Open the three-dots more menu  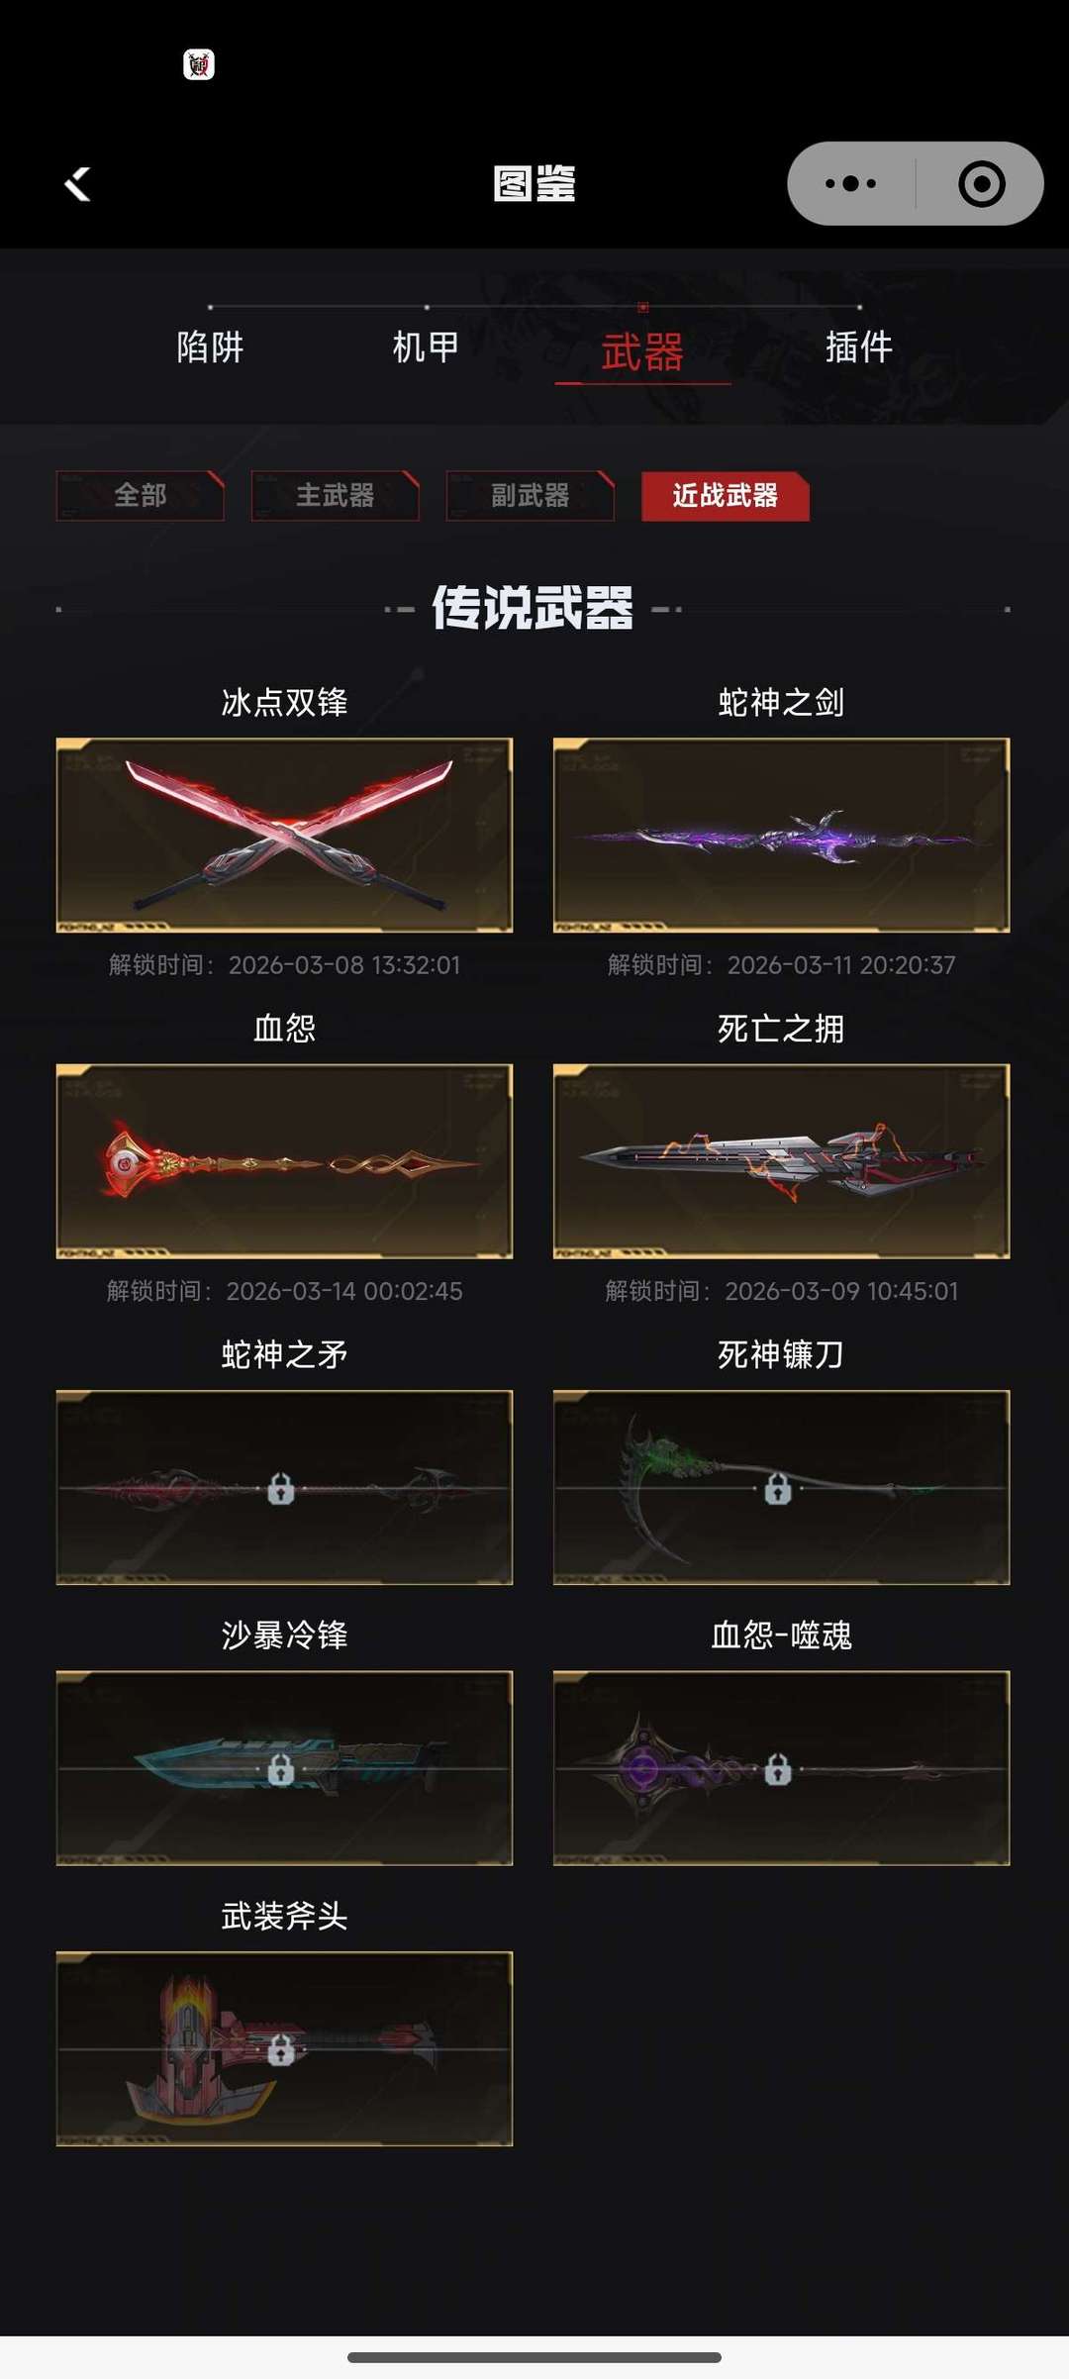(850, 183)
